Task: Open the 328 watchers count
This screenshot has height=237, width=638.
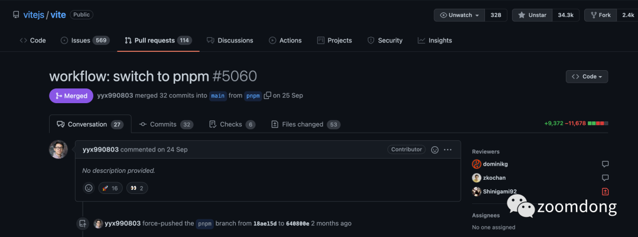Action: point(496,15)
